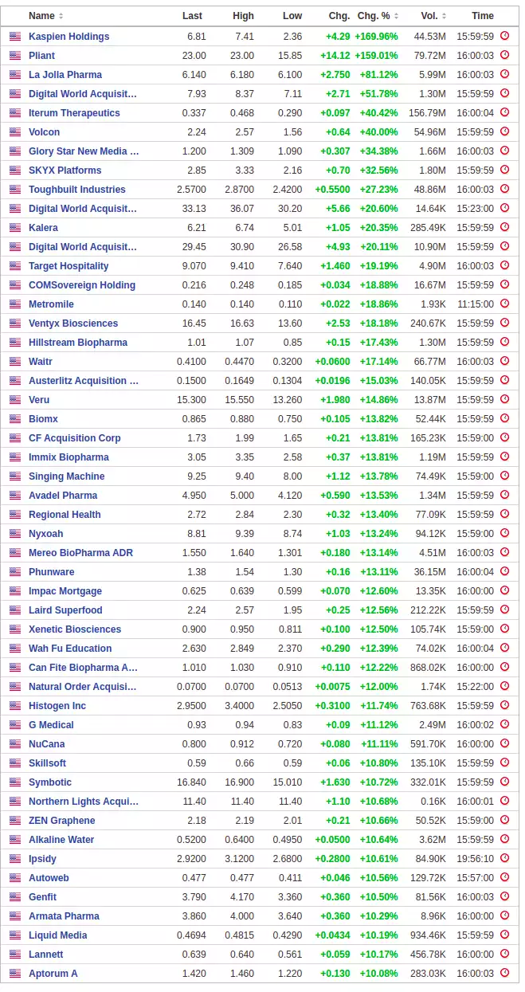Open the Avadel Pharma stock link

pos(63,496)
